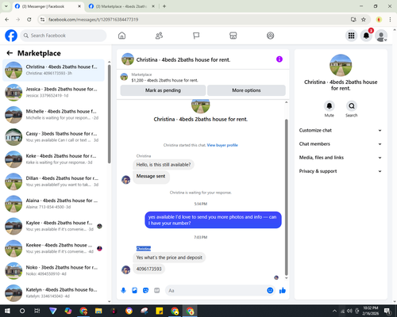Expand Privacy & support section

coord(341,171)
